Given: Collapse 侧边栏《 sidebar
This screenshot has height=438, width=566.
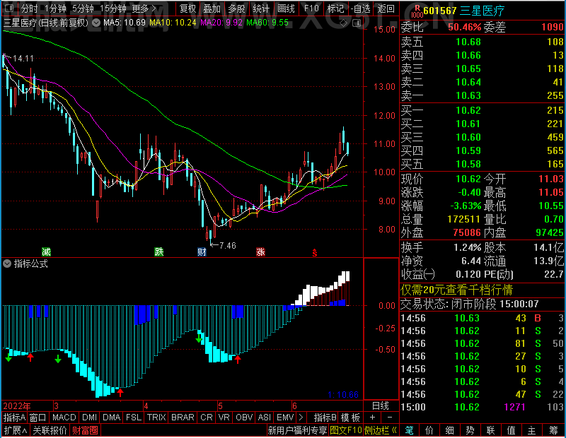Looking at the screenshot, I should point(381,430).
